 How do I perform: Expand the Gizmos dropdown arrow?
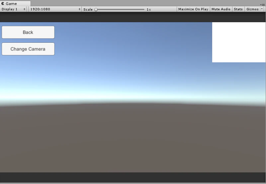click(x=262, y=9)
